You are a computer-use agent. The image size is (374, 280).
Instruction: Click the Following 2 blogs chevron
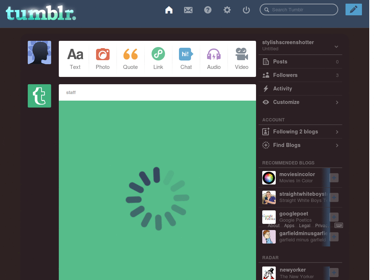tap(337, 132)
